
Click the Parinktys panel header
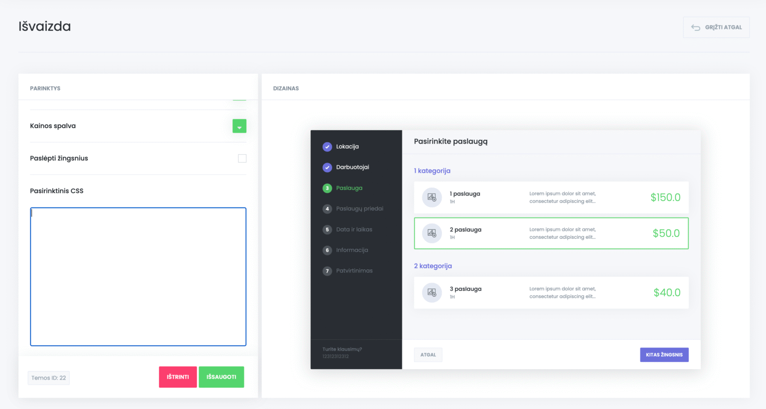tap(45, 89)
